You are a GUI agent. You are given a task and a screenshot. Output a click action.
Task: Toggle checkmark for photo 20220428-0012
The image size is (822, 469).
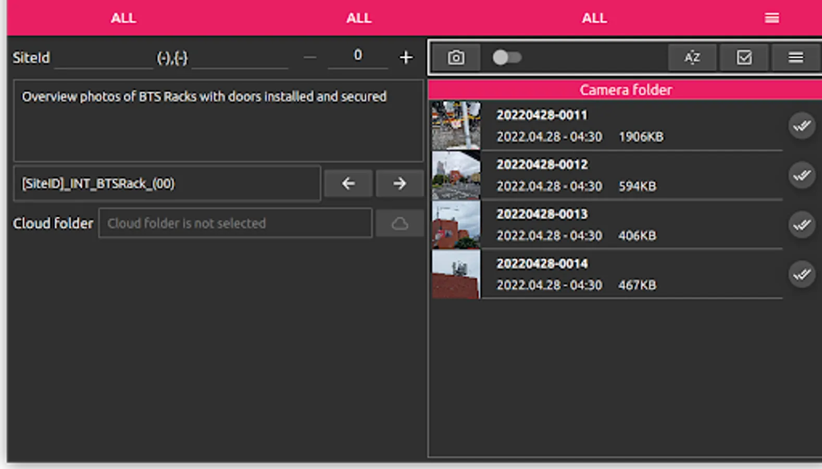[x=802, y=175]
